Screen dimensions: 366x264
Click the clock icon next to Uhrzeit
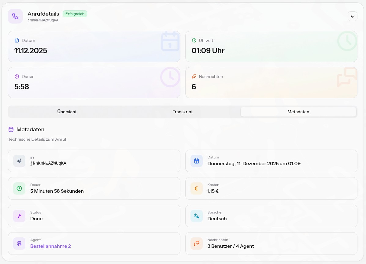click(x=194, y=40)
